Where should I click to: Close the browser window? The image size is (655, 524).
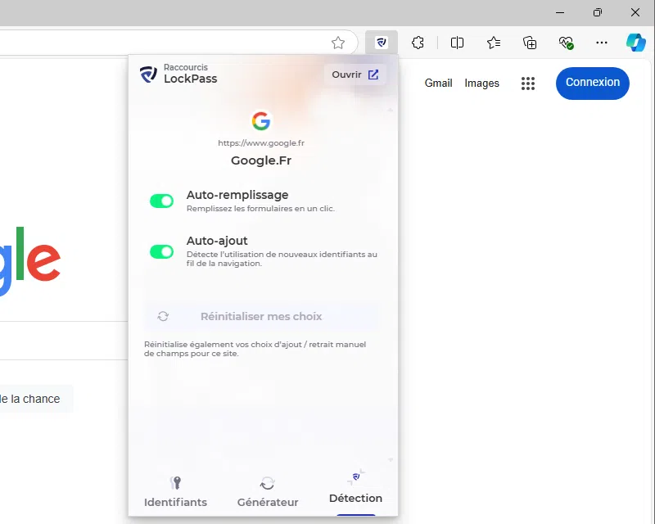[635, 12]
